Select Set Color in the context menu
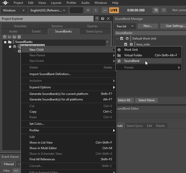The width and height of the screenshot is (186, 173). point(37,124)
